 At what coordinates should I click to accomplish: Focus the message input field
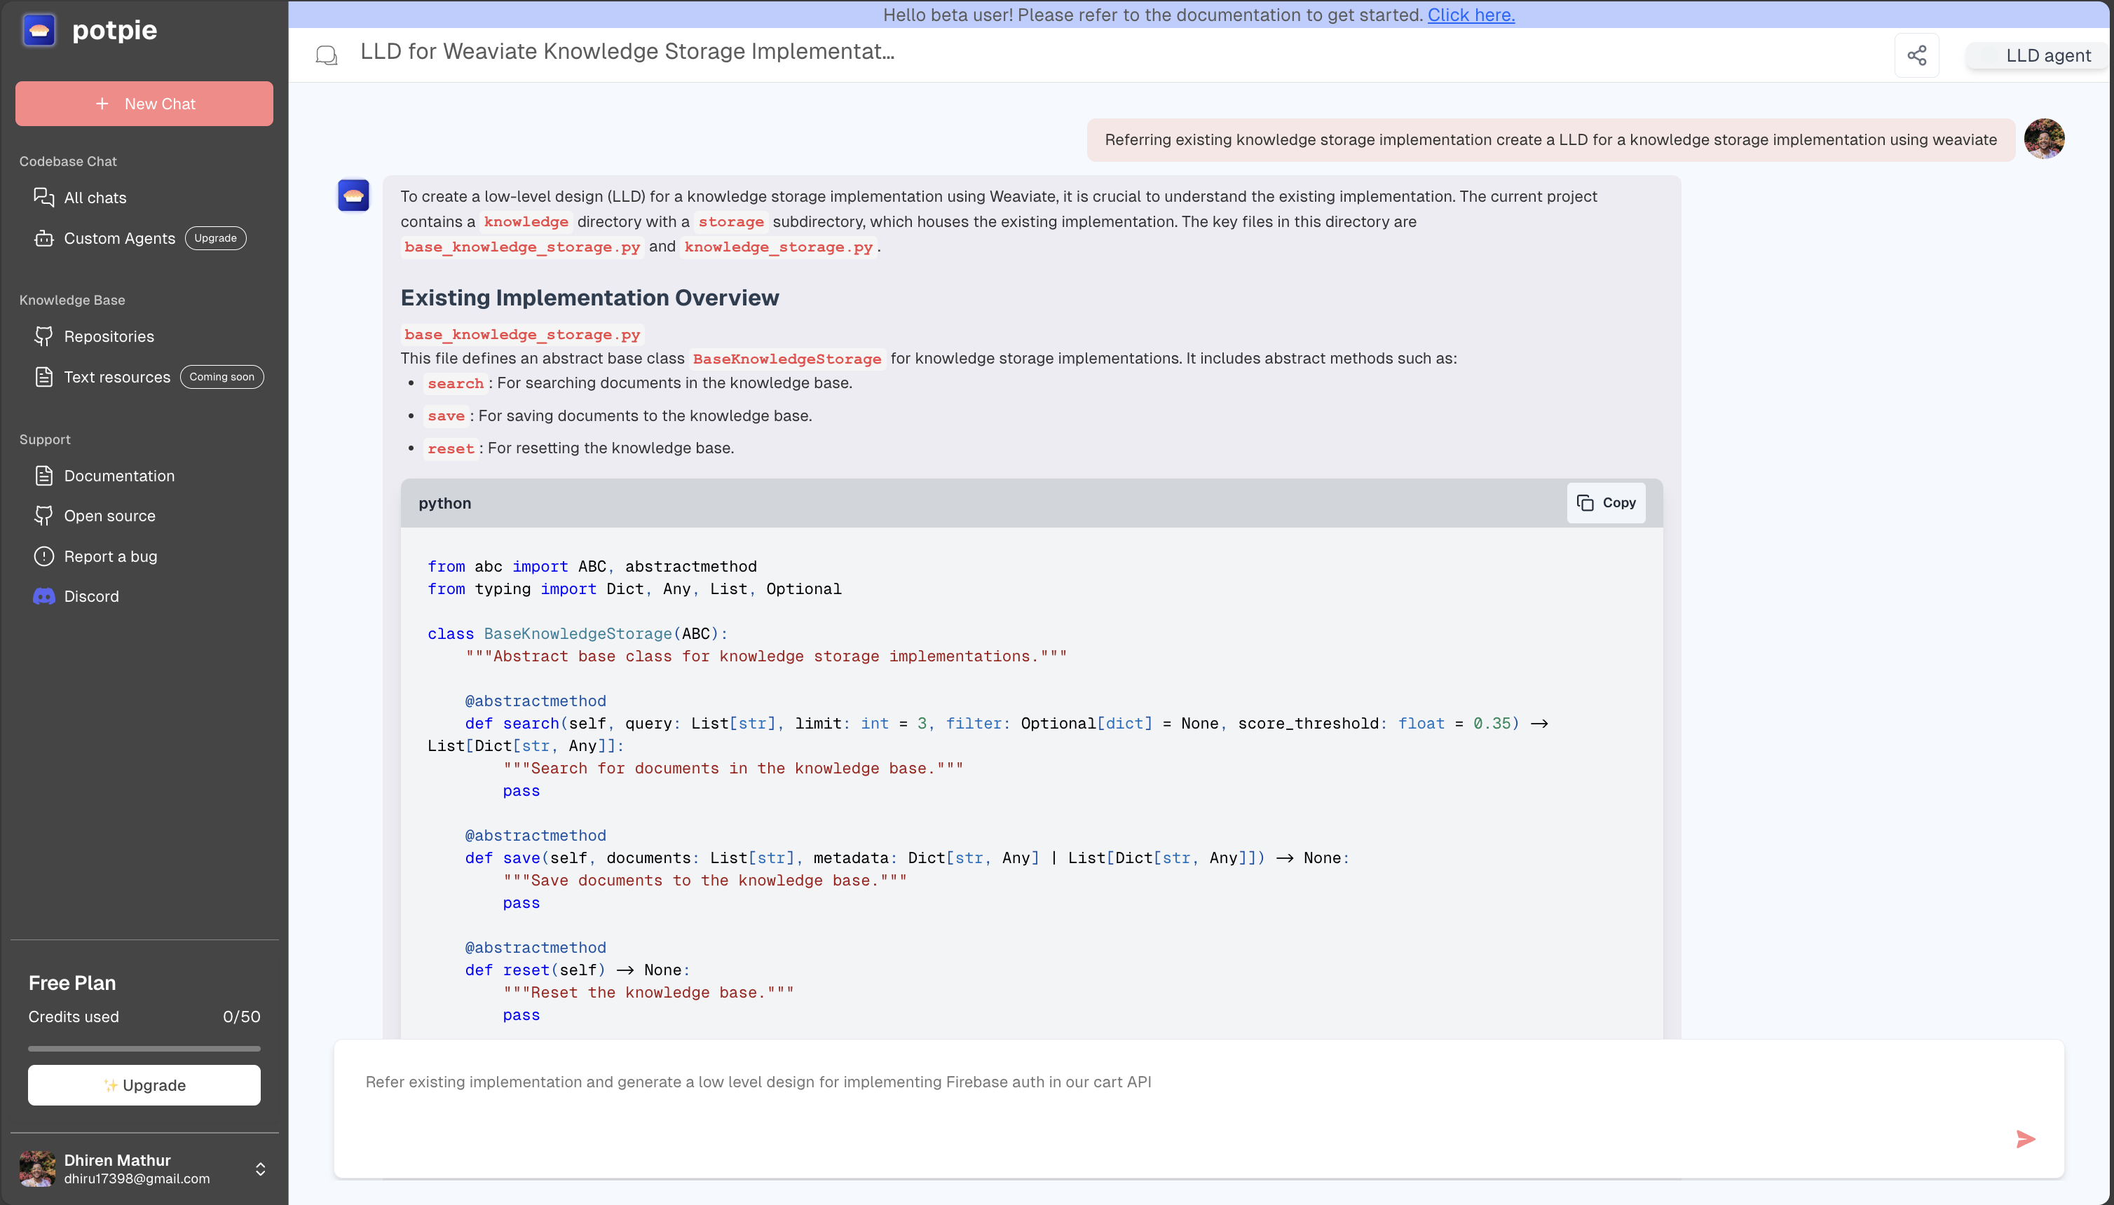pyautogui.click(x=1199, y=1108)
